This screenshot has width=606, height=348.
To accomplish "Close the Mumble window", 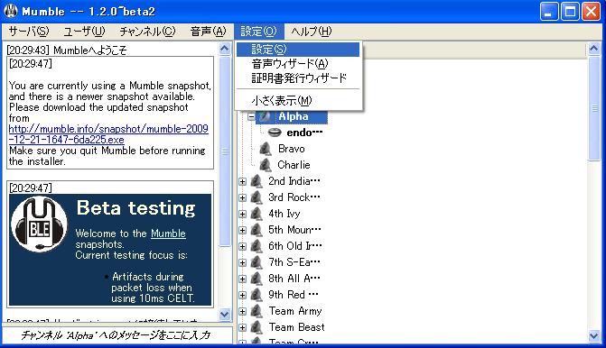I will [591, 11].
